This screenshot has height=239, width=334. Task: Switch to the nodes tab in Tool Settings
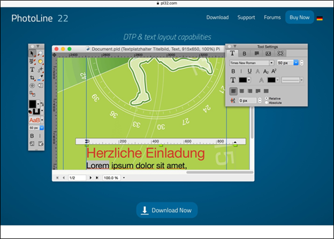[280, 53]
